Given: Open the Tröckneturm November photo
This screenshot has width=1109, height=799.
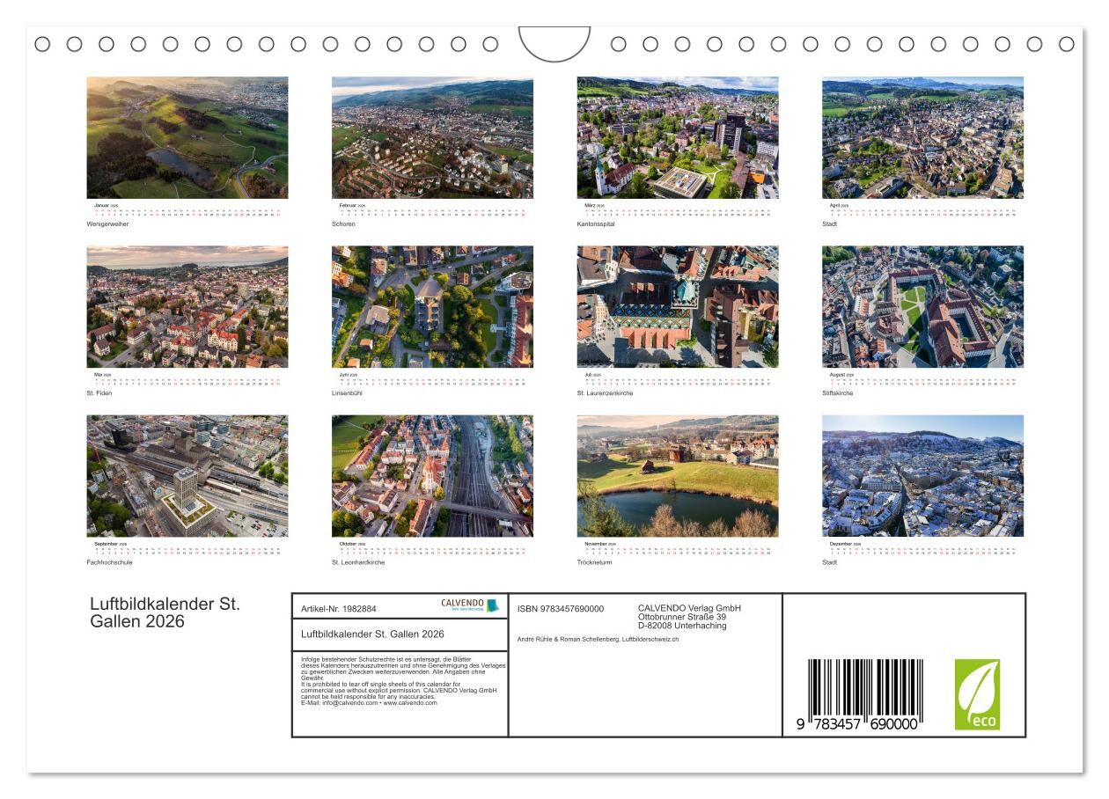Looking at the screenshot, I should (x=677, y=476).
